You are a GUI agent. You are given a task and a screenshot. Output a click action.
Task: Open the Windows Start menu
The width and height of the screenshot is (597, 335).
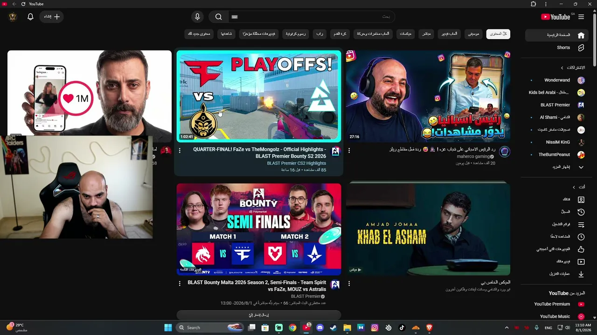coord(168,328)
